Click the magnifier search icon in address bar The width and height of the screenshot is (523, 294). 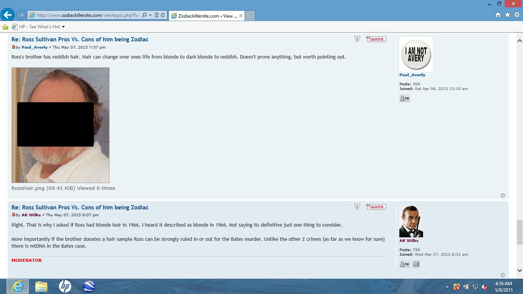coord(144,15)
